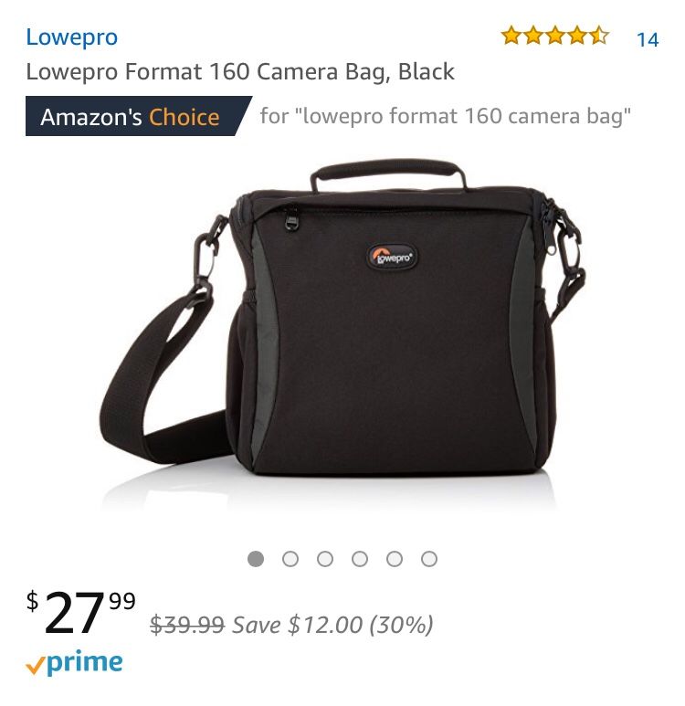Click the $27.99 price
The width and height of the screenshot is (685, 706).
tap(80, 611)
